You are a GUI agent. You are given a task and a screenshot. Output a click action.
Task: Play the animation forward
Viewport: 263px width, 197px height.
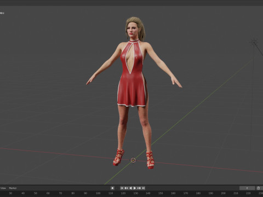tap(135, 188)
